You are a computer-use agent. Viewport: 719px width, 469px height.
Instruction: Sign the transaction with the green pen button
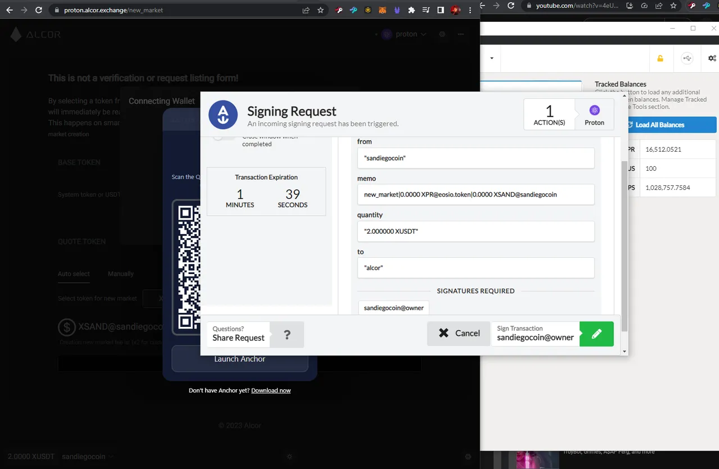[597, 334]
